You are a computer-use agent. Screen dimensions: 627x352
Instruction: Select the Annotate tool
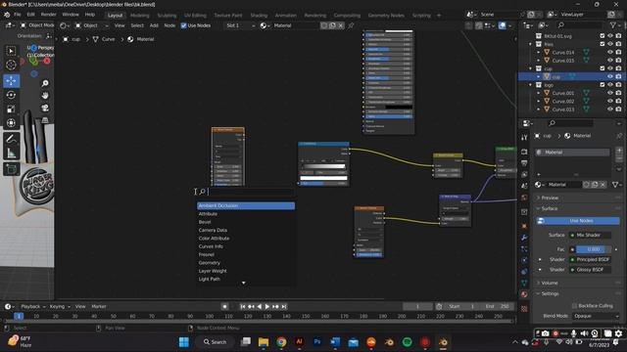(11, 139)
